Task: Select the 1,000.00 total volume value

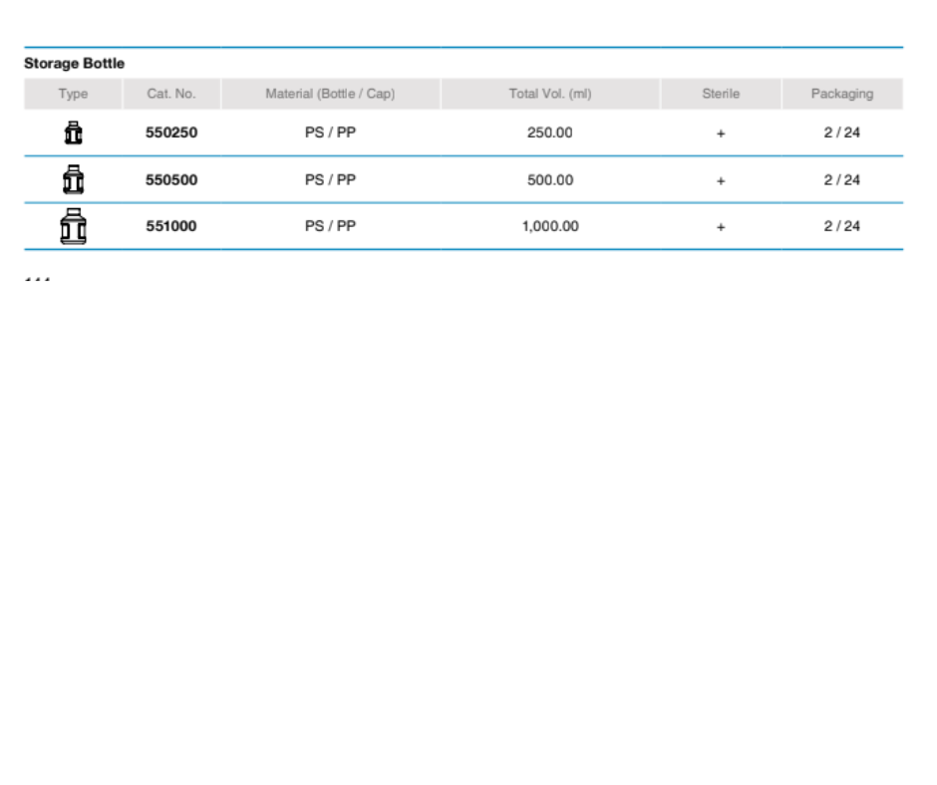Action: (549, 226)
